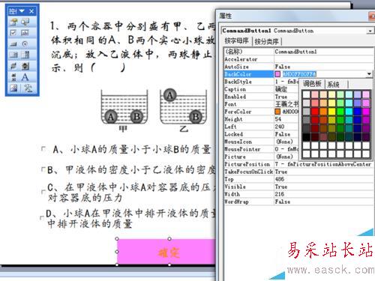Select the Text Box control tool

[25, 33]
